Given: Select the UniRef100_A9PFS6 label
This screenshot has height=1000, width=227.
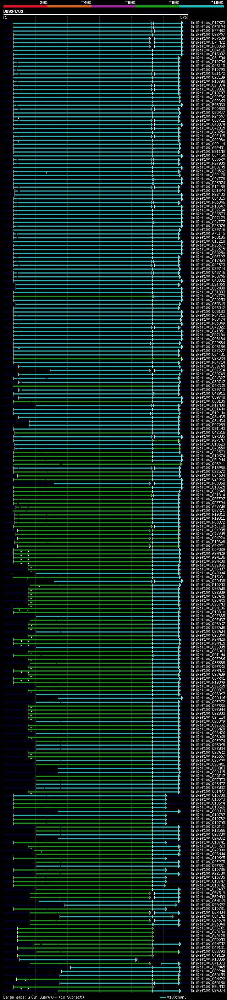Looking at the screenshot, I should pyautogui.click(x=208, y=97).
